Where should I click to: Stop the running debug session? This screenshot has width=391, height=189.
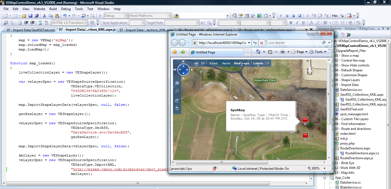tap(293, 16)
